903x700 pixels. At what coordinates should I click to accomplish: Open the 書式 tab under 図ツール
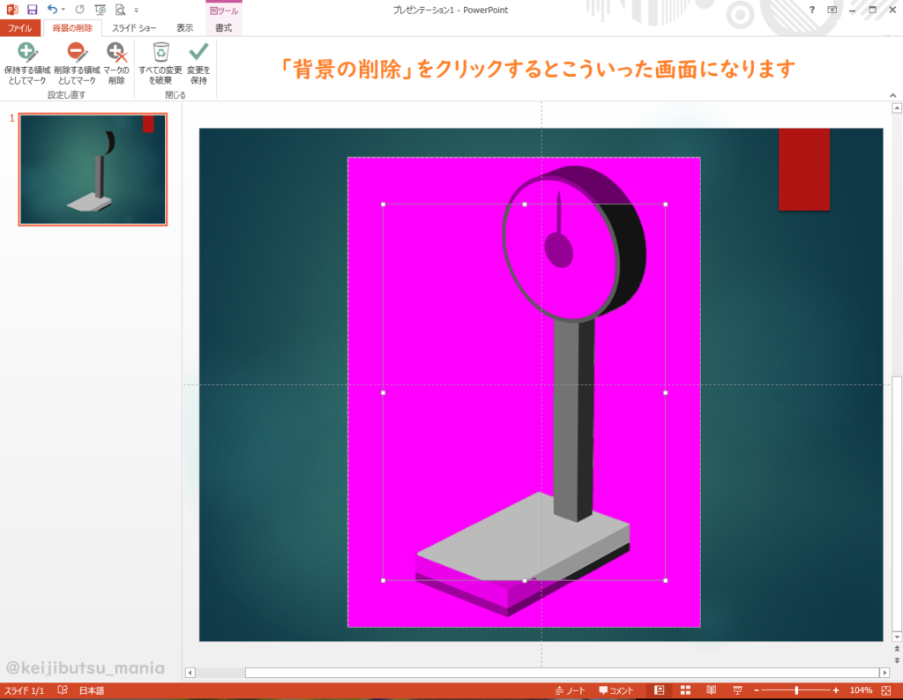coord(223,27)
